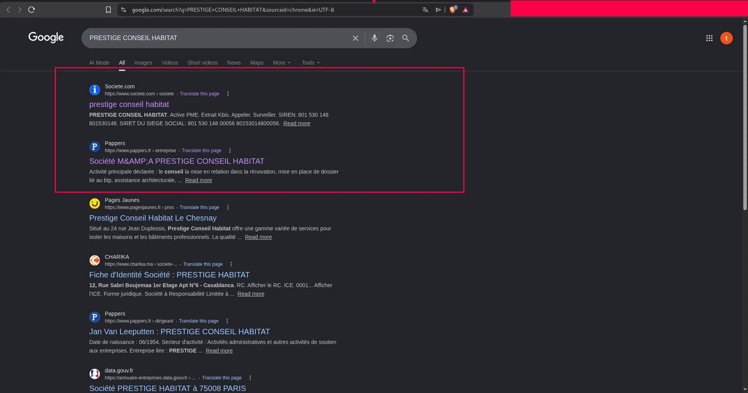Viewport: 748px width, 393px height.
Task: Open the Google account avatar
Action: (x=726, y=38)
